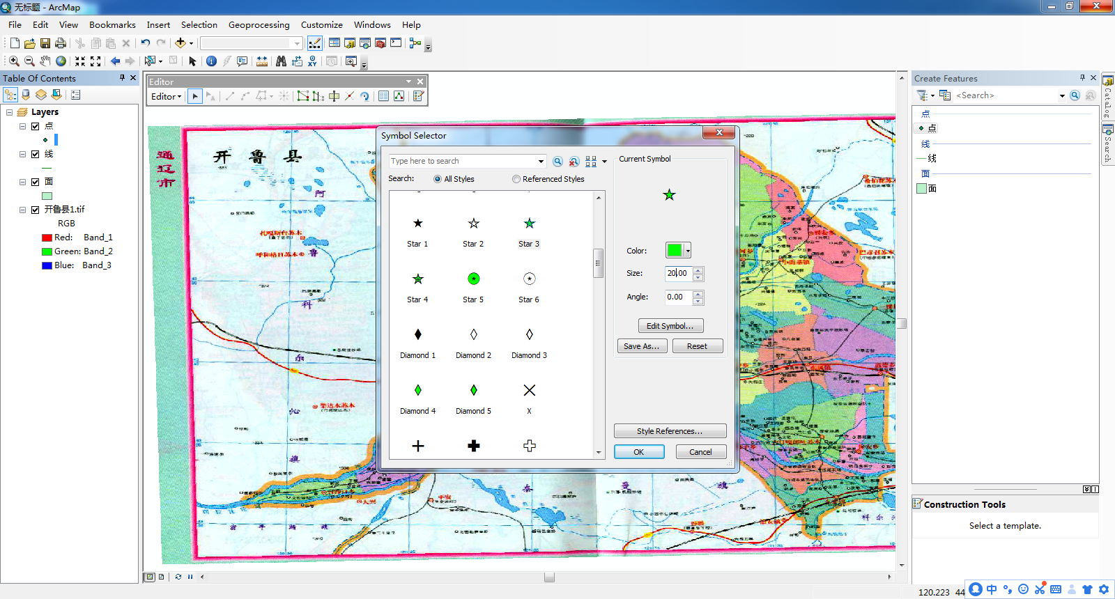
Task: Toggle visibility of 开鲁县1.tif layer
Action: (35, 210)
